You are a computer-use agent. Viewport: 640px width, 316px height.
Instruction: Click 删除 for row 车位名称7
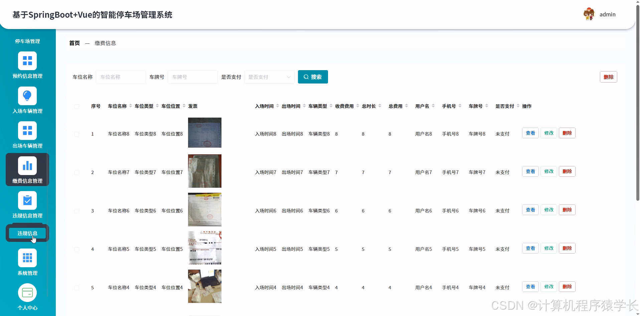pos(567,171)
